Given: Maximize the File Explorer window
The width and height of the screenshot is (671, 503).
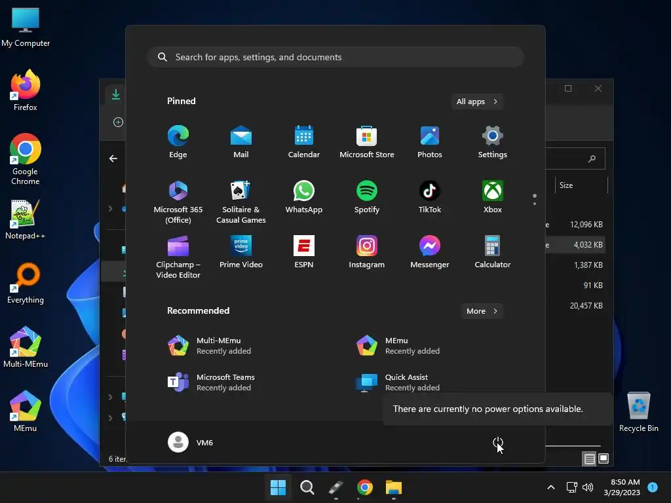Looking at the screenshot, I should [x=568, y=88].
